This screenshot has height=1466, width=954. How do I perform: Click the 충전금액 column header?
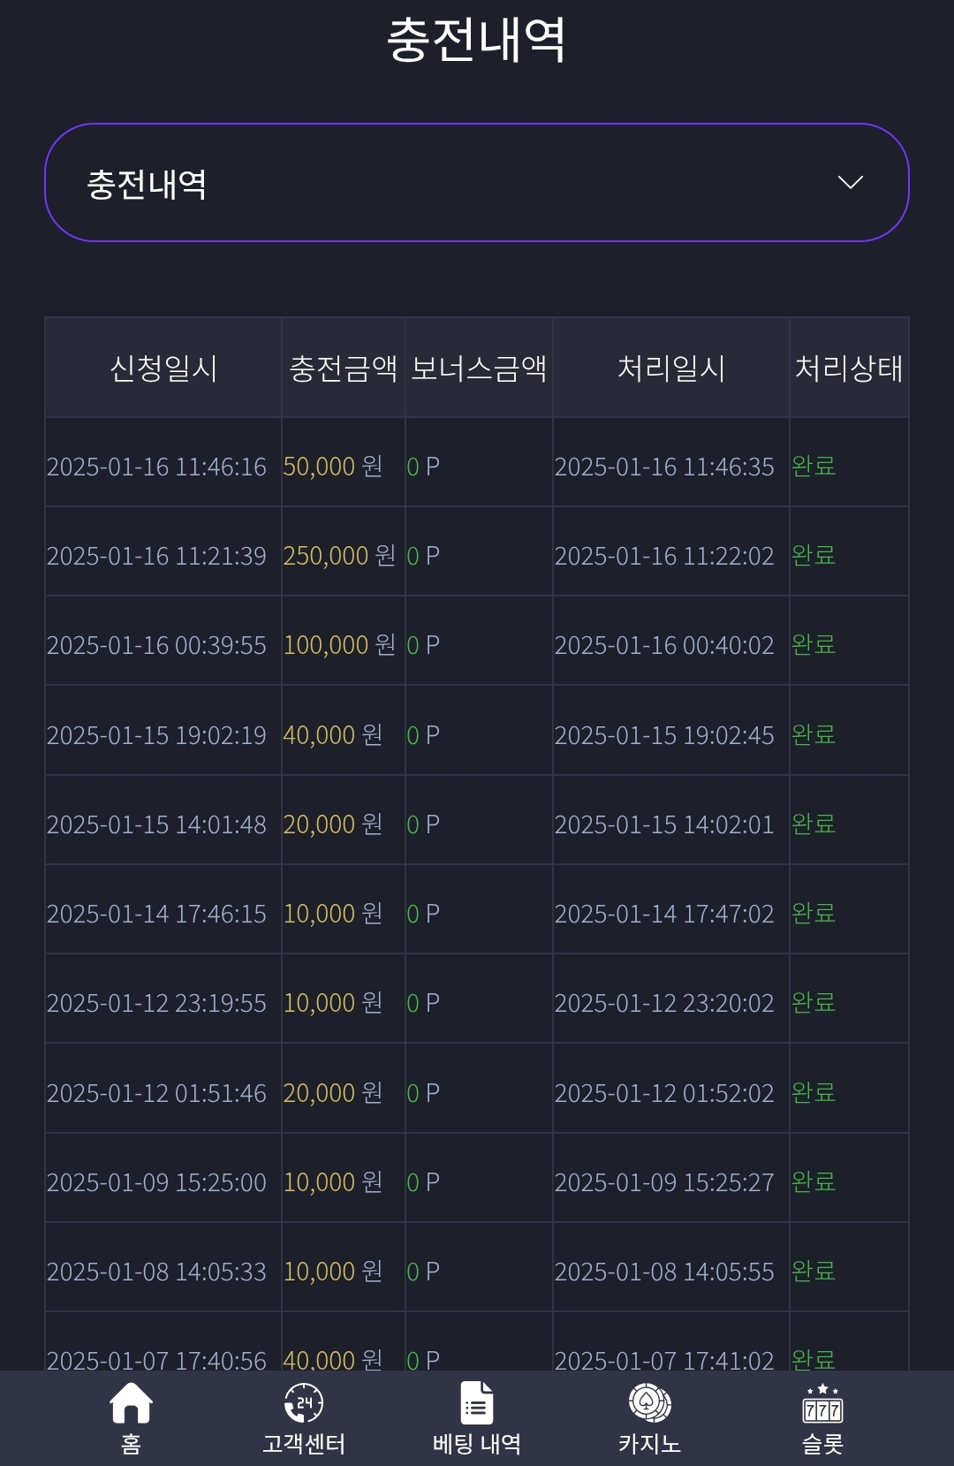tap(344, 368)
